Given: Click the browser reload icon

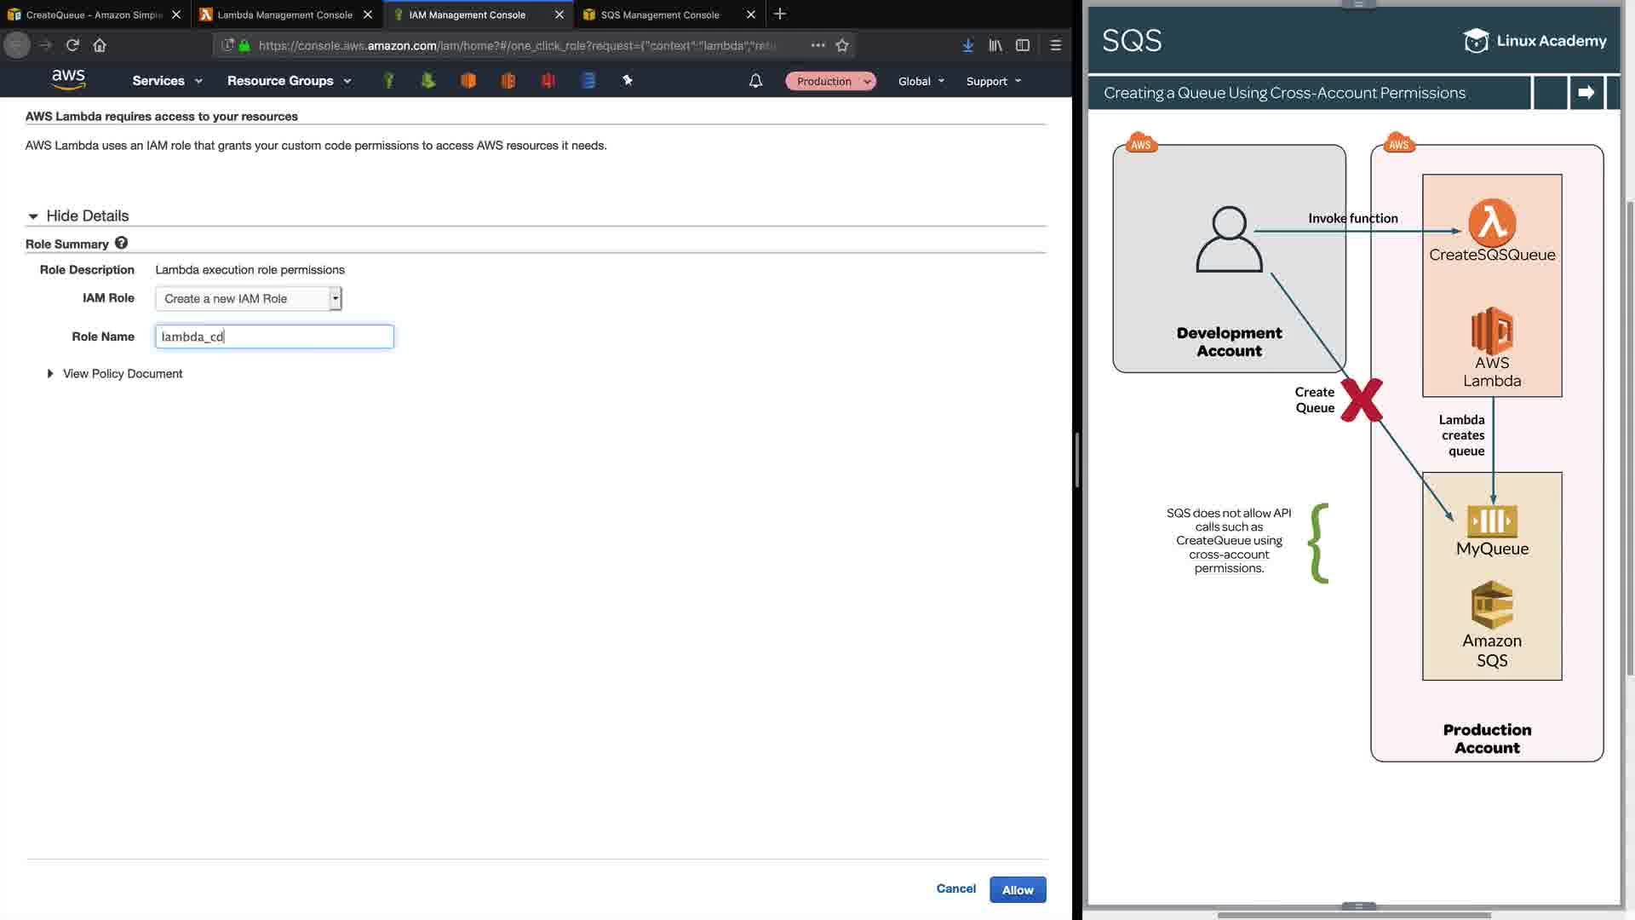Looking at the screenshot, I should click(x=72, y=45).
